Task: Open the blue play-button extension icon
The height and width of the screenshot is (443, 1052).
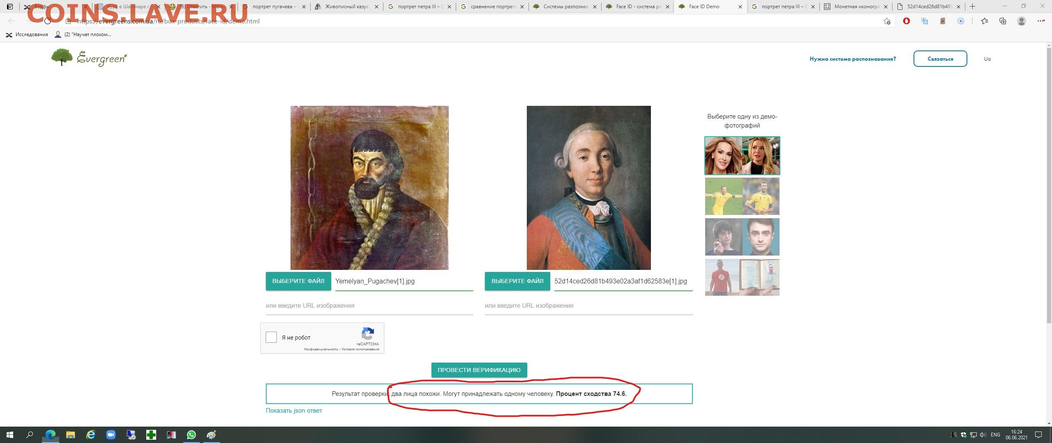Action: [961, 21]
